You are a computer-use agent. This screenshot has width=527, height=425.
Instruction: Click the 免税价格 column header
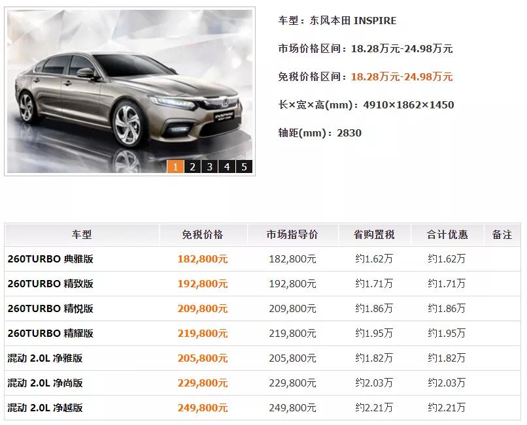(203, 234)
